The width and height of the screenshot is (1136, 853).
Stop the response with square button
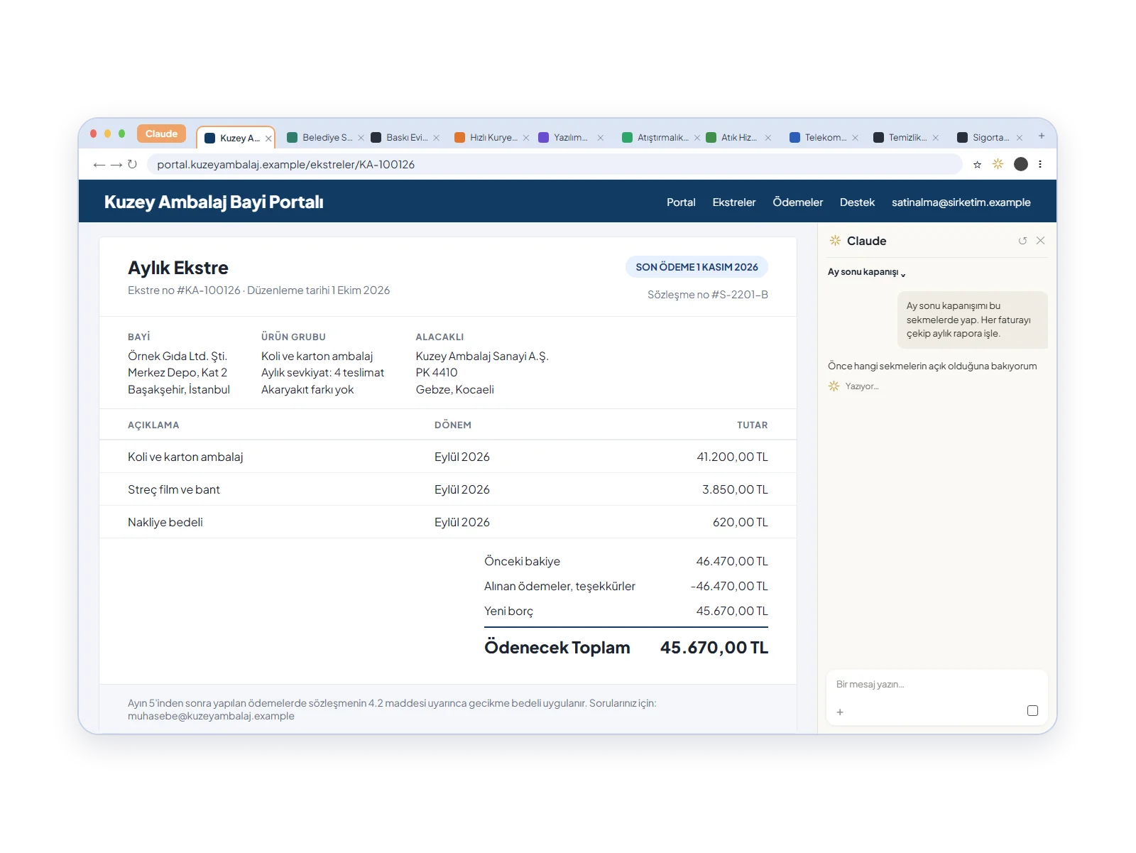[x=1032, y=711]
